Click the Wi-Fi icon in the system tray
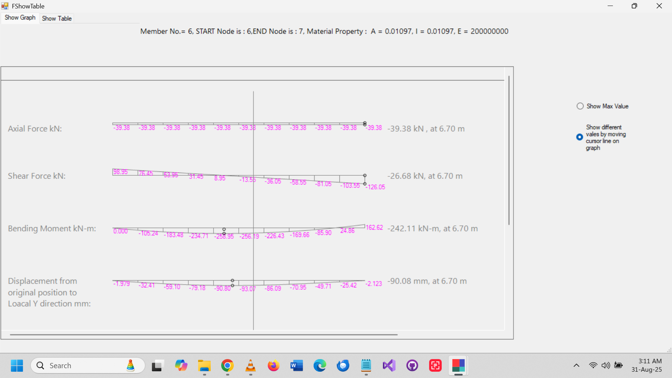The image size is (672, 378). pyautogui.click(x=593, y=365)
